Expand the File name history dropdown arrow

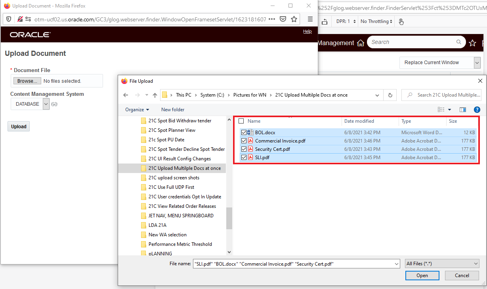point(397,264)
